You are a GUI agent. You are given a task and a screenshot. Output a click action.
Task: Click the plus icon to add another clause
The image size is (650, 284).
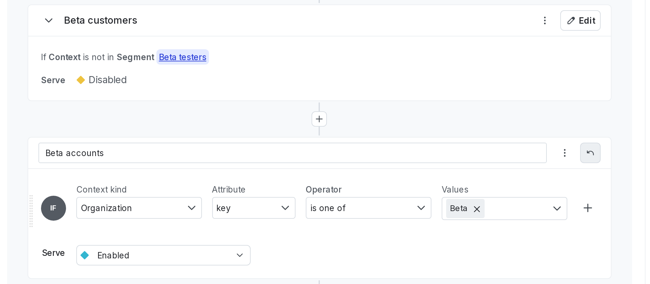click(588, 208)
